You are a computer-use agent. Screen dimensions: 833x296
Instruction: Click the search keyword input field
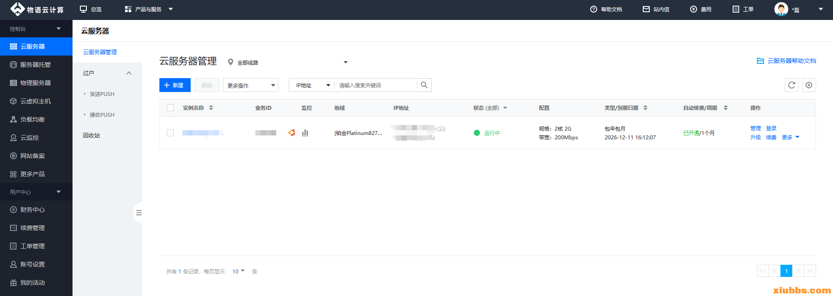[x=376, y=85]
